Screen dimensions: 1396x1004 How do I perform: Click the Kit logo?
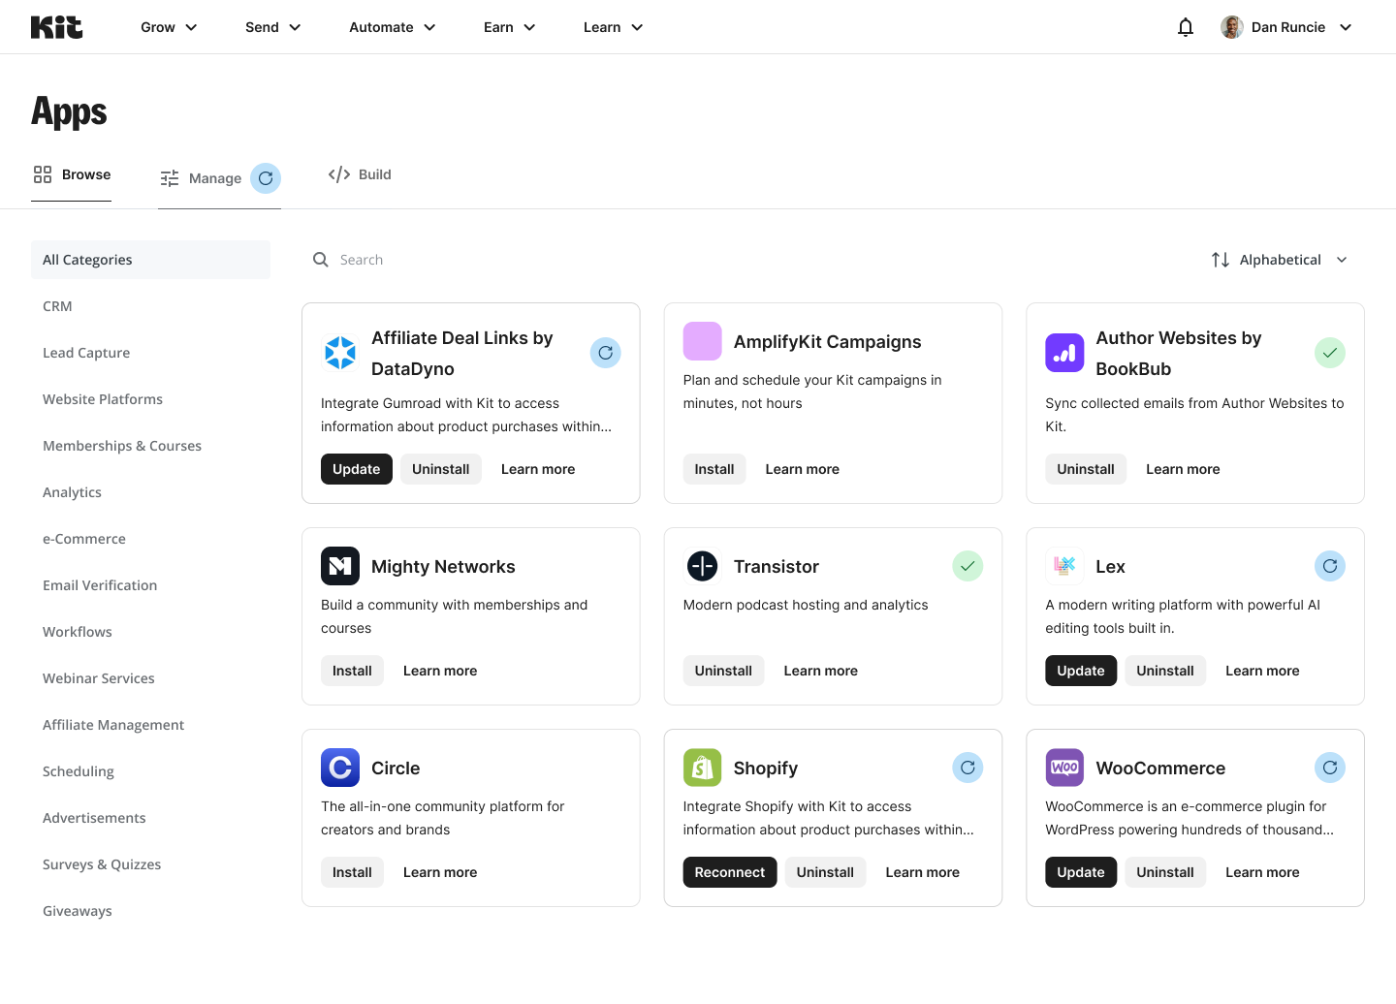(56, 27)
